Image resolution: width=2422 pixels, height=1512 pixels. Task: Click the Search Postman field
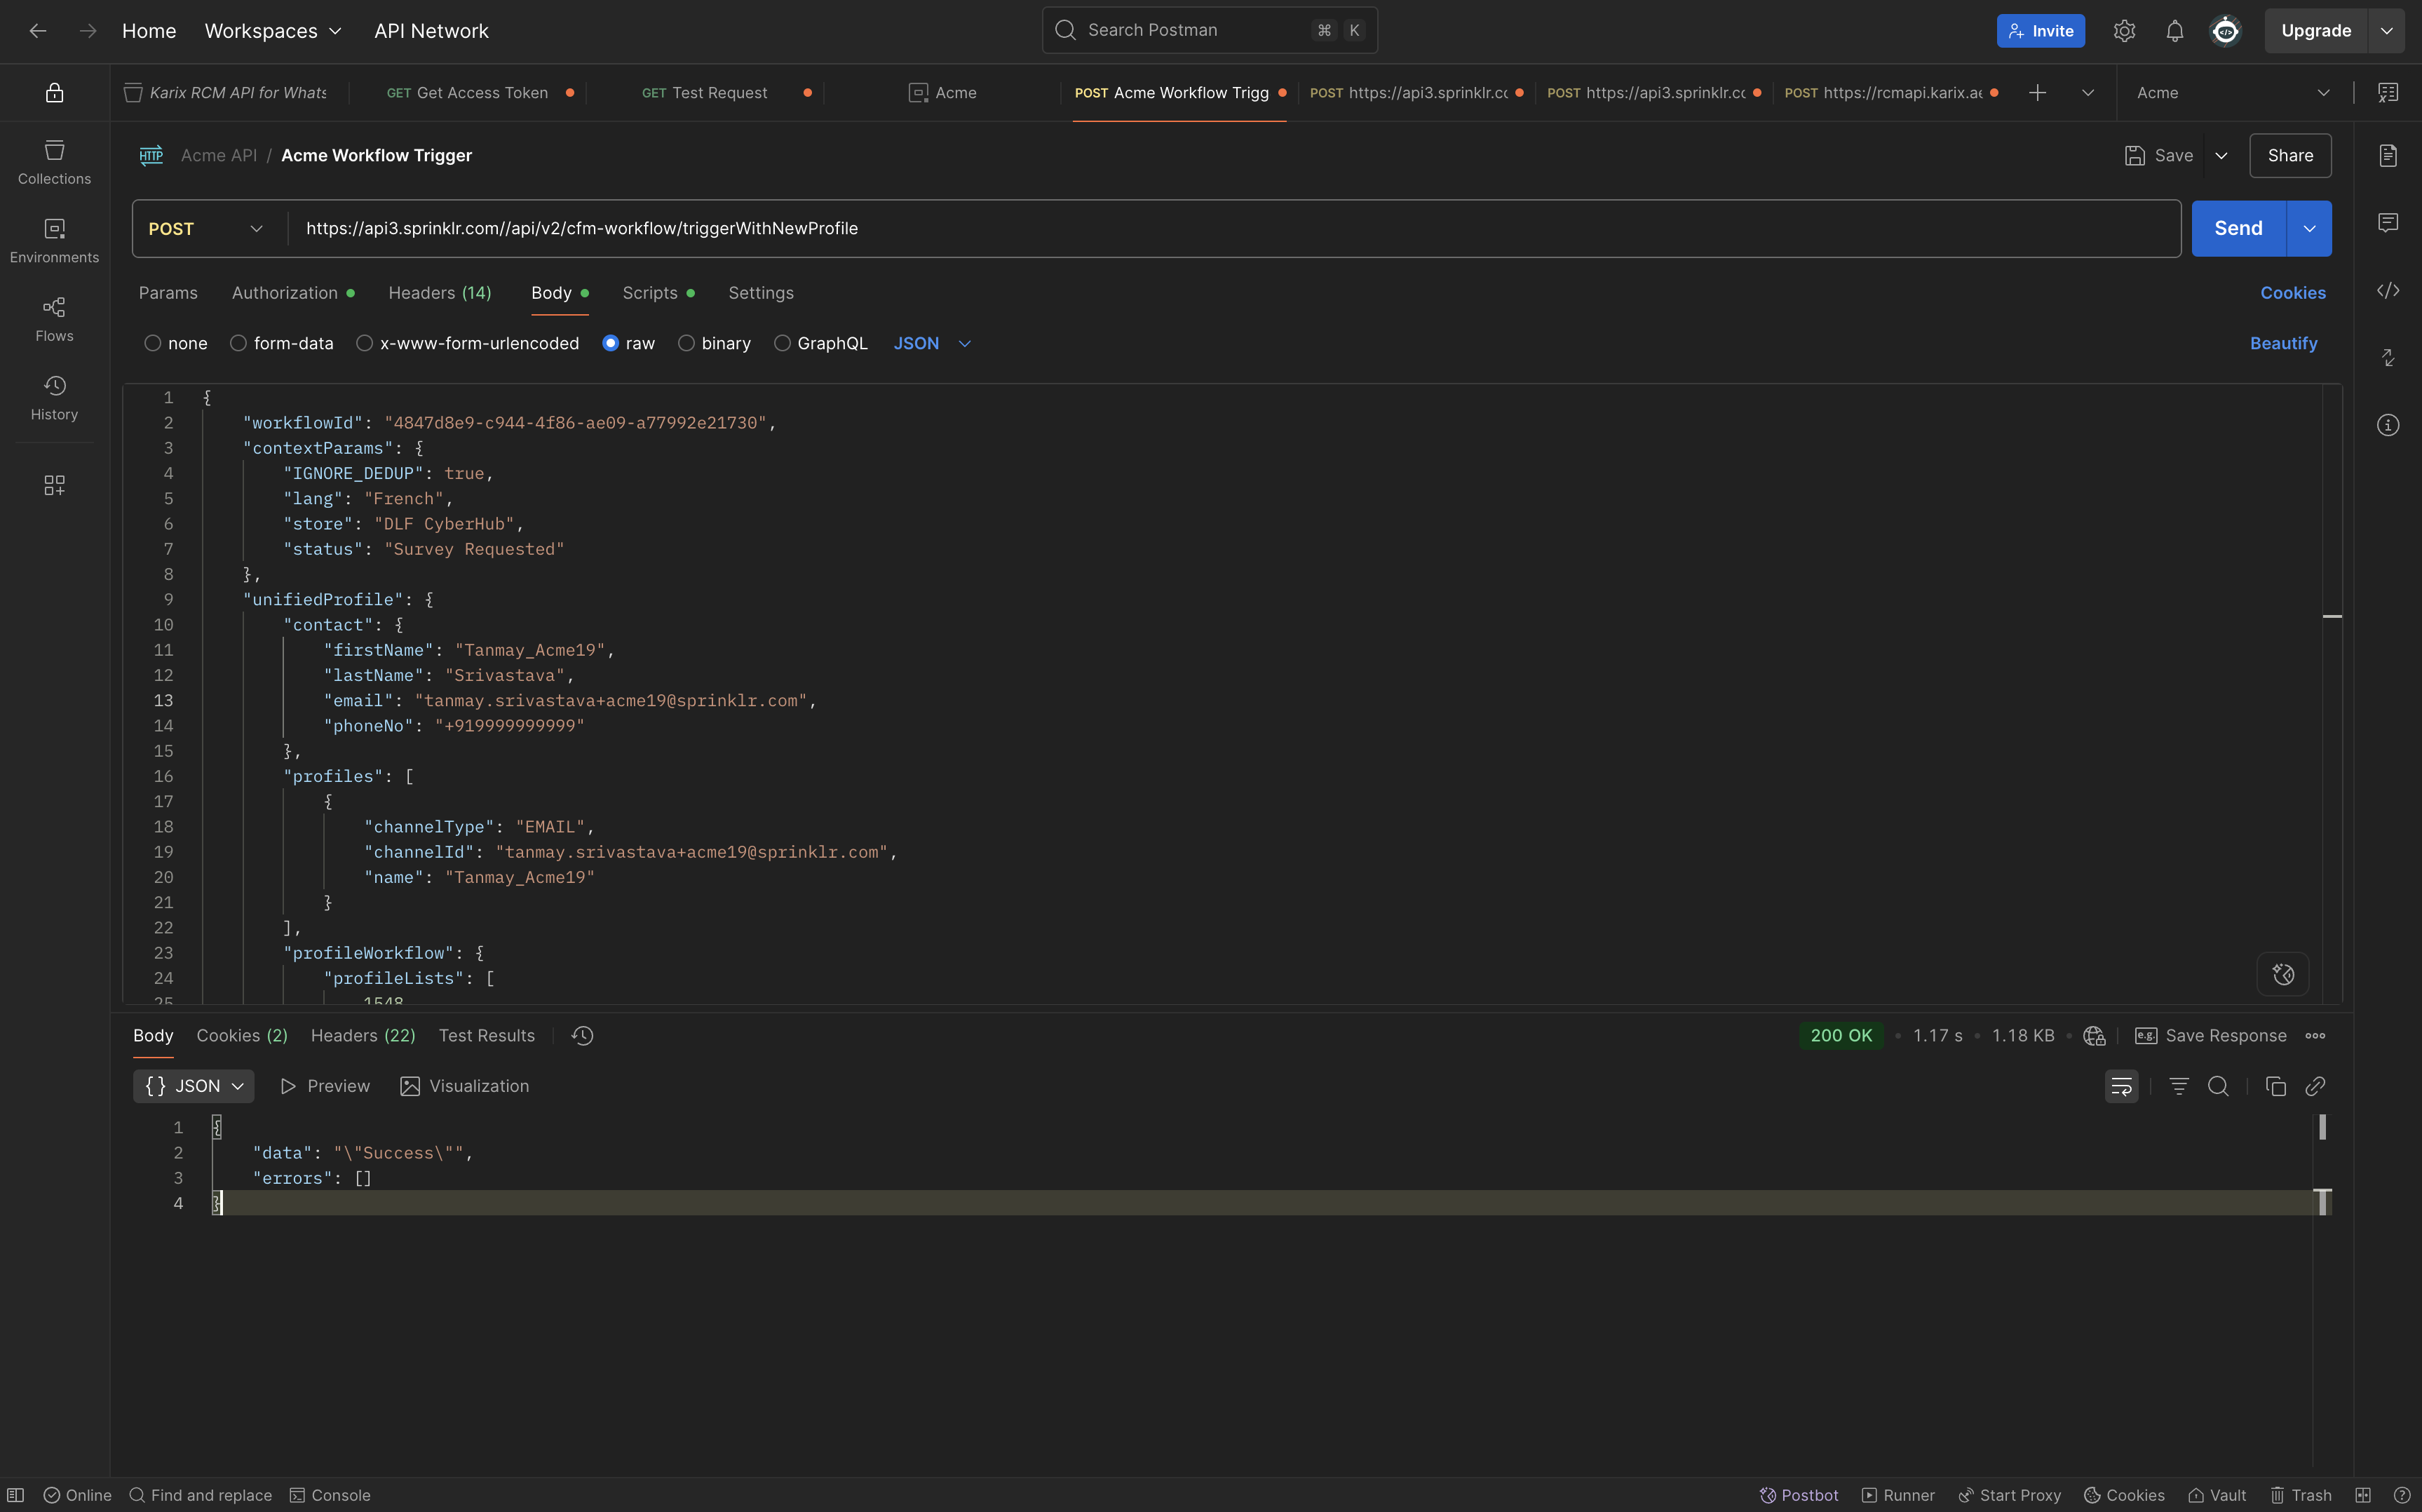[1210, 30]
